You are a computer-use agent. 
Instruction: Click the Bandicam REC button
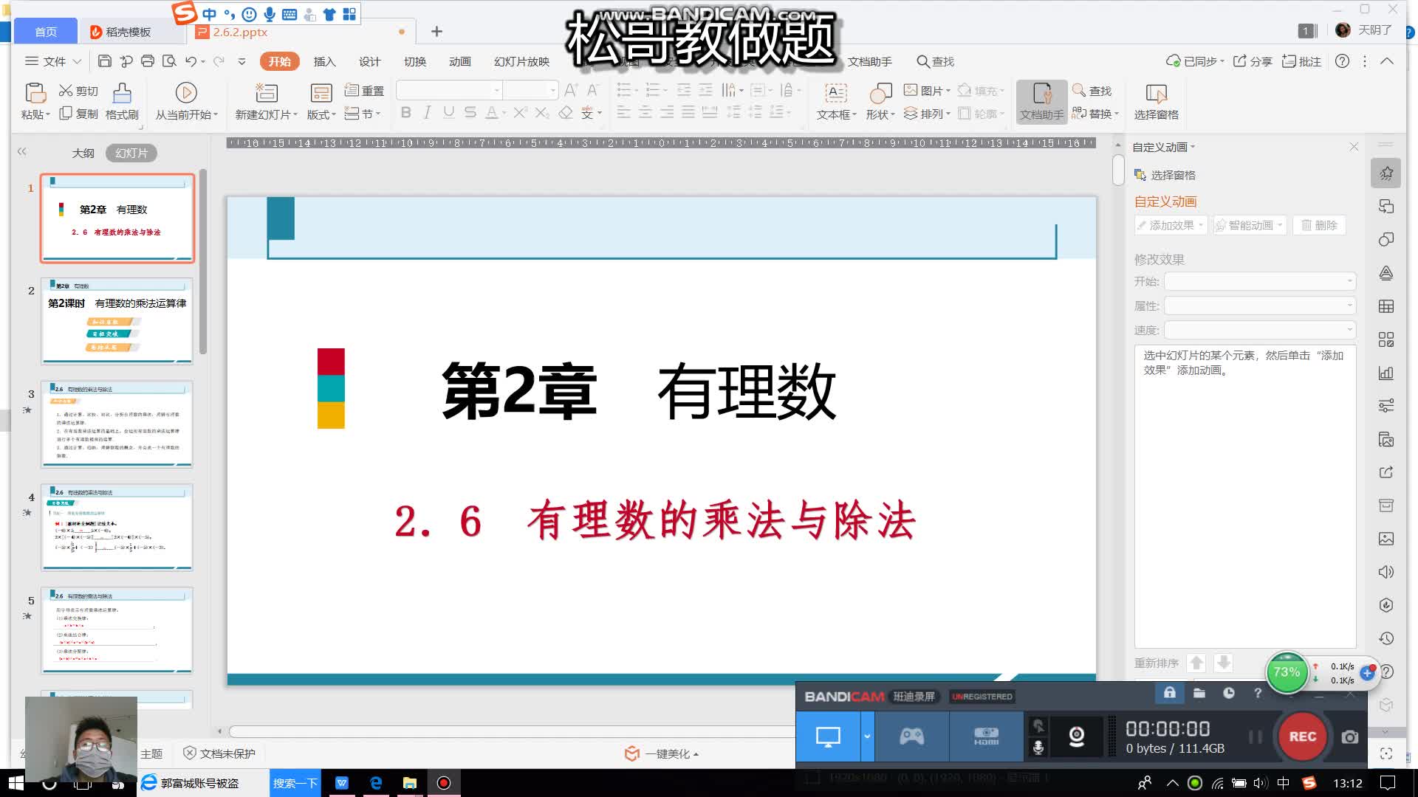coord(1302,736)
